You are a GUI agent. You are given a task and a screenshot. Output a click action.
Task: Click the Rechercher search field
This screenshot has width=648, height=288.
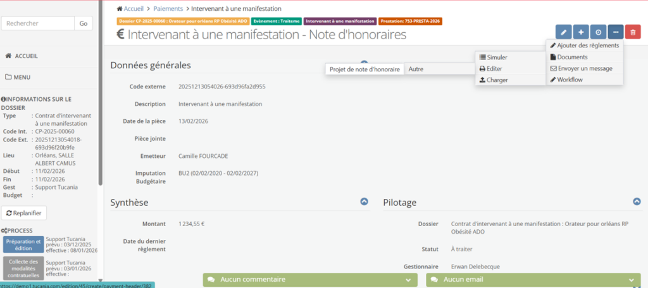coord(37,23)
